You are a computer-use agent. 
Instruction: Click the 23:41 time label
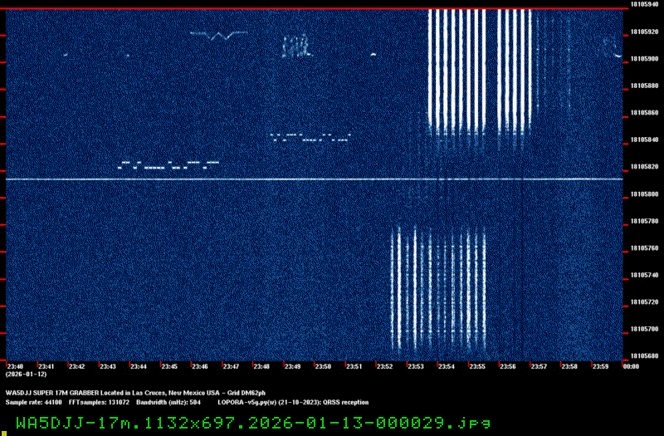pos(46,366)
